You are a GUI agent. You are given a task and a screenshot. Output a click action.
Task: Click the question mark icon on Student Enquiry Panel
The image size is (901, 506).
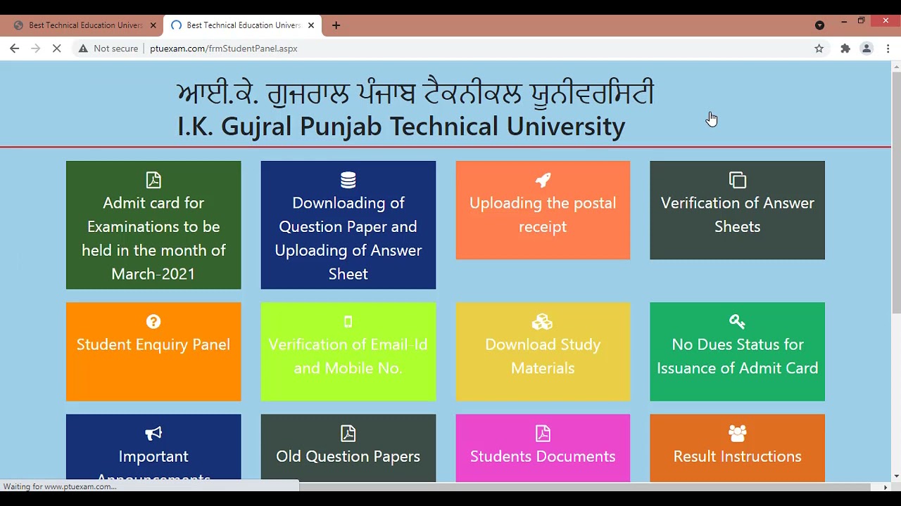153,321
